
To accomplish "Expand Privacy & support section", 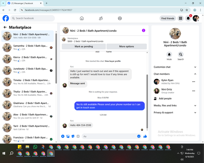I will (x=175, y=112).
